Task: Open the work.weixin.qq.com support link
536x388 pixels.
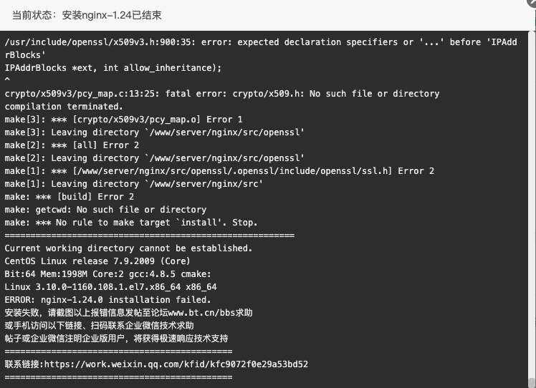Action: tap(176, 364)
